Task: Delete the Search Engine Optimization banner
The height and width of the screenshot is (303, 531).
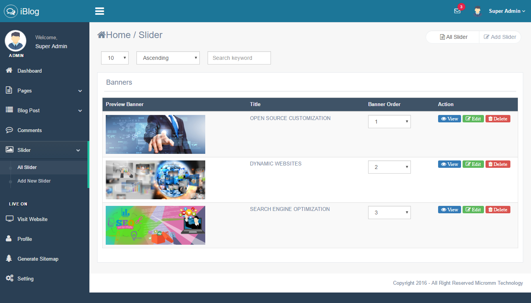Action: pos(498,210)
